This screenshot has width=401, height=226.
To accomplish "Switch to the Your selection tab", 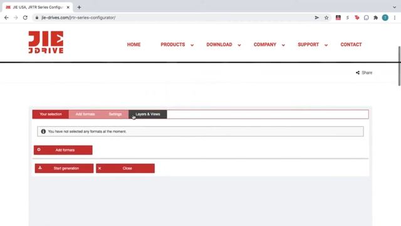I will [51, 114].
